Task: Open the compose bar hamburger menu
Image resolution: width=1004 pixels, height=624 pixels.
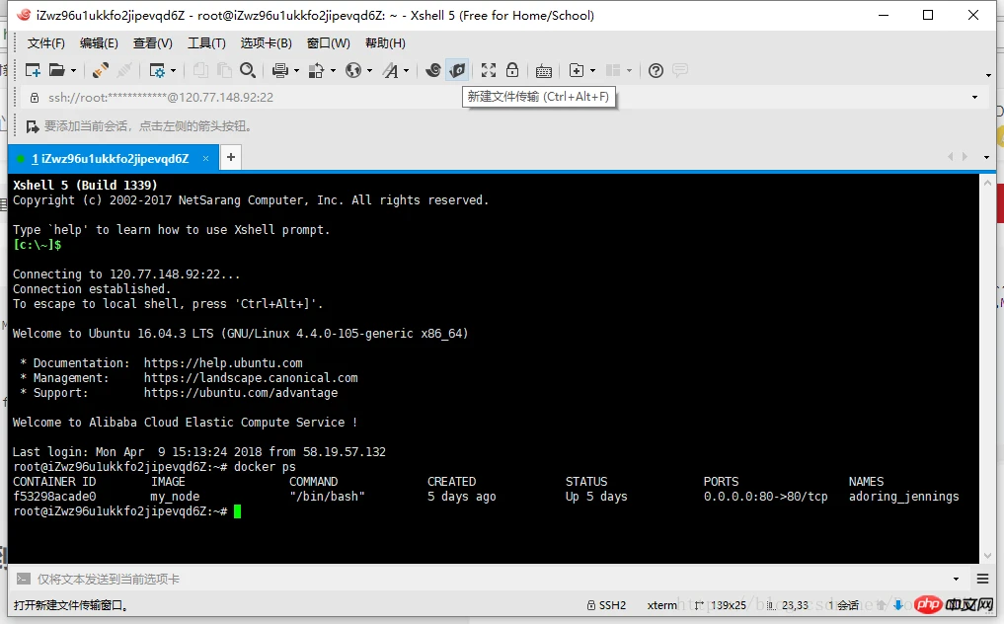Action: pyautogui.click(x=983, y=579)
